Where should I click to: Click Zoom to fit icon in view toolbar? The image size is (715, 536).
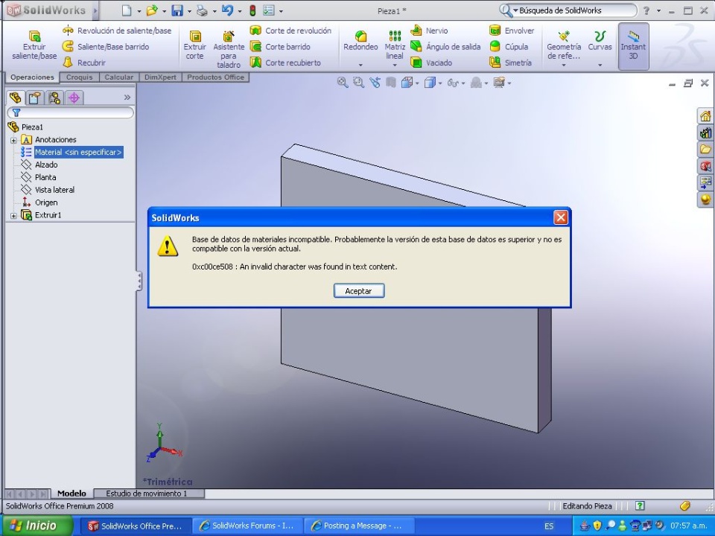343,83
